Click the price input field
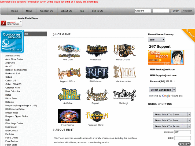 click(182, 138)
